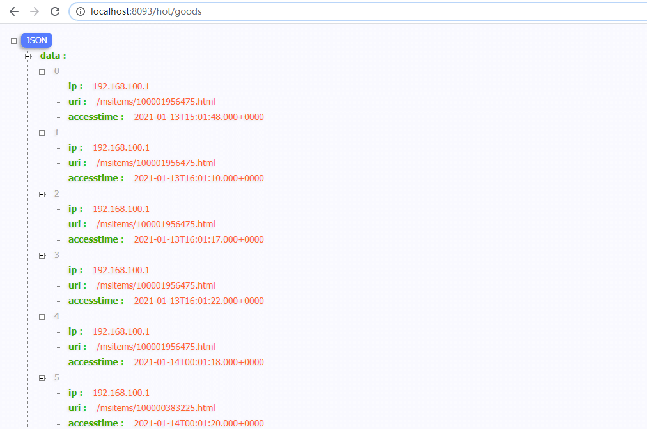Collapse array item 4
This screenshot has height=429, width=647.
[42, 317]
